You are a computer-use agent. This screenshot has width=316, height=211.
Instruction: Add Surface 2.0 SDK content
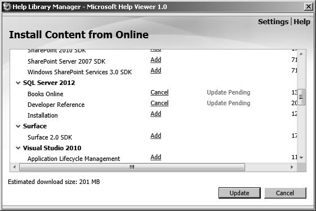(156, 136)
